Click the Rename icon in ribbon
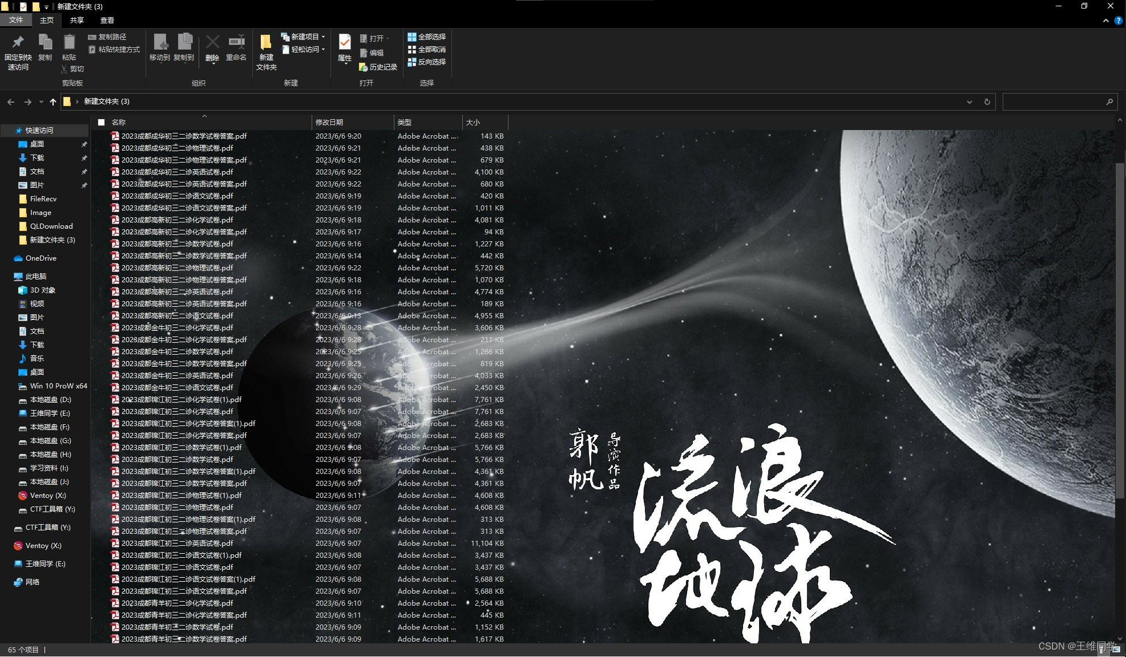Viewport: 1126px width, 657px height. [x=236, y=43]
